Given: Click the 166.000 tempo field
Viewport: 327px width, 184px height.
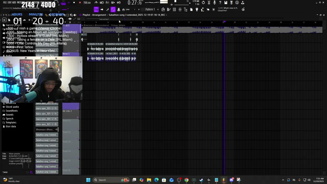Looking at the screenshot, I should click(87, 3).
